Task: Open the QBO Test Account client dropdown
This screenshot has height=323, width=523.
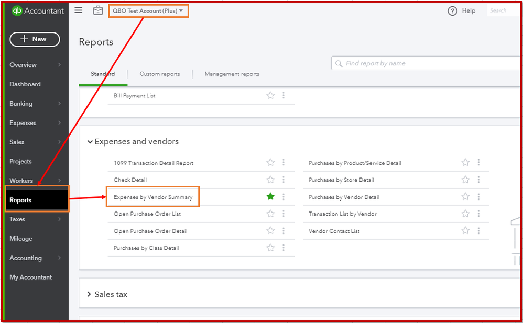Action: (148, 11)
